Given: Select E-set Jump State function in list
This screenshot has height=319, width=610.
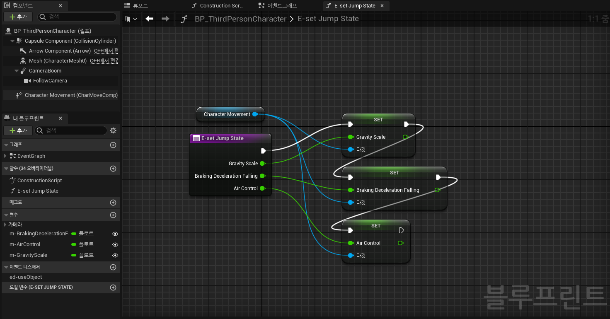Looking at the screenshot, I should click(38, 191).
